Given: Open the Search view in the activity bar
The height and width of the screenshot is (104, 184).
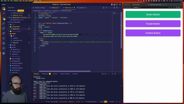Looking at the screenshot, I should pyautogui.click(x=4, y=13).
